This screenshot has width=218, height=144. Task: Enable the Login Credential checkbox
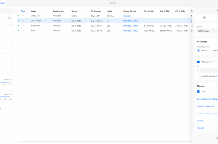[198, 76]
